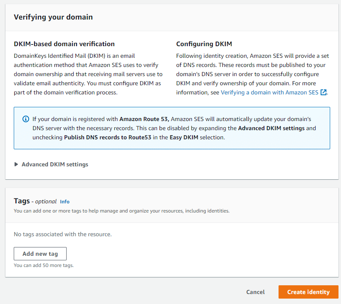Click the open-in-new-tab icon in Configuring DKIM text
The image size is (341, 304).
tap(324, 92)
